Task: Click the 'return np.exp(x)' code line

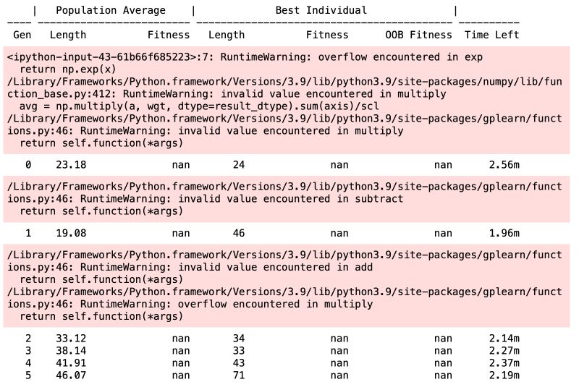Action: (68, 69)
